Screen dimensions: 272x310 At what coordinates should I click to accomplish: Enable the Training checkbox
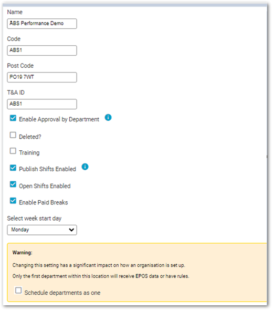coord(13,151)
